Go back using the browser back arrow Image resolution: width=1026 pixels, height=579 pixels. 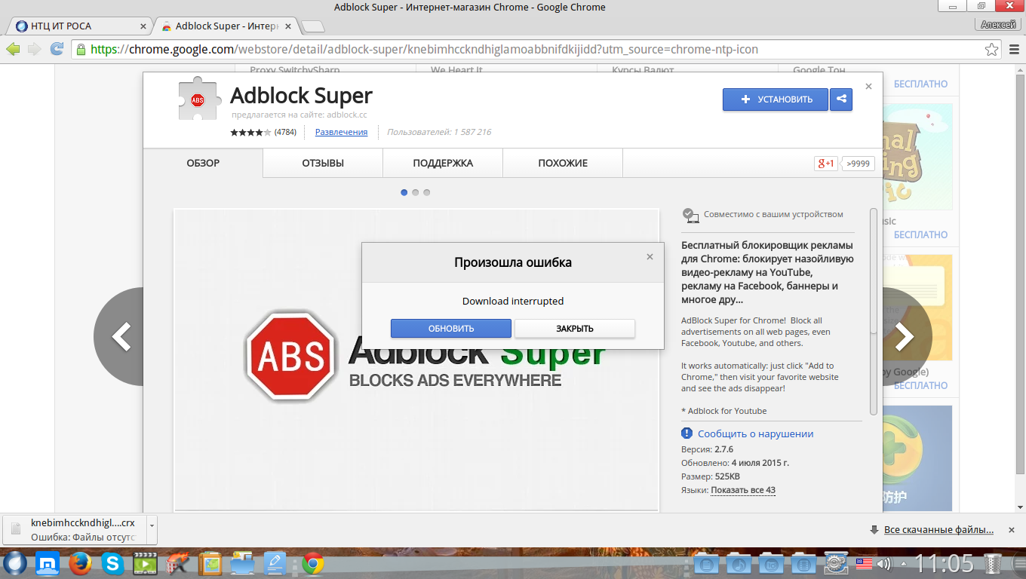13,49
